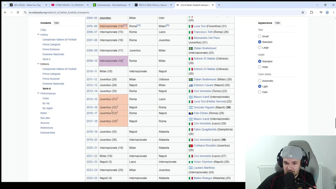Go to See also section in Contents

tap(45, 118)
